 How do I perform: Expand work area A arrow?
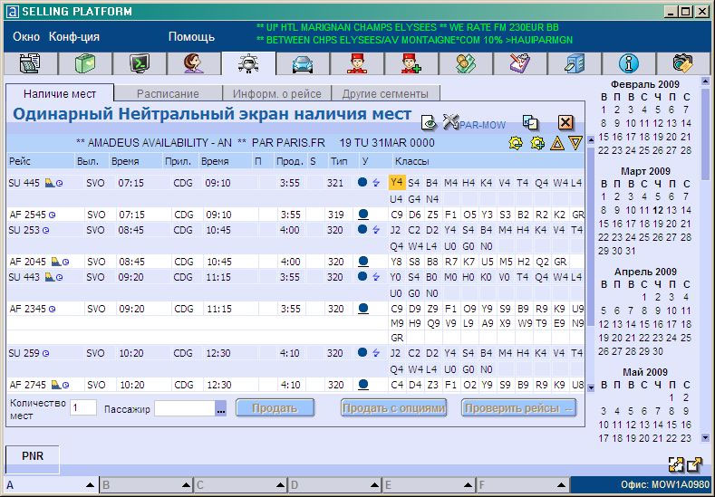pyautogui.click(x=91, y=485)
